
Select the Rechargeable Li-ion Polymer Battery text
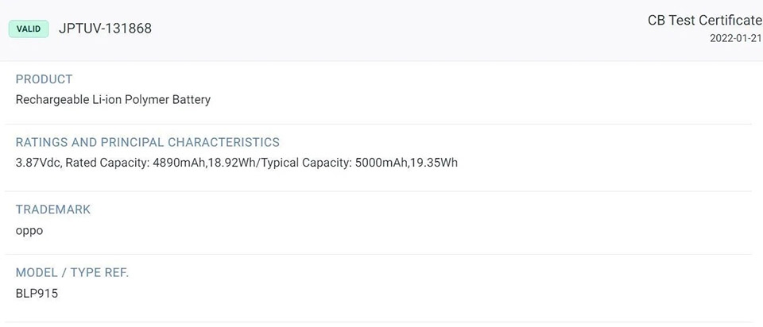click(114, 99)
